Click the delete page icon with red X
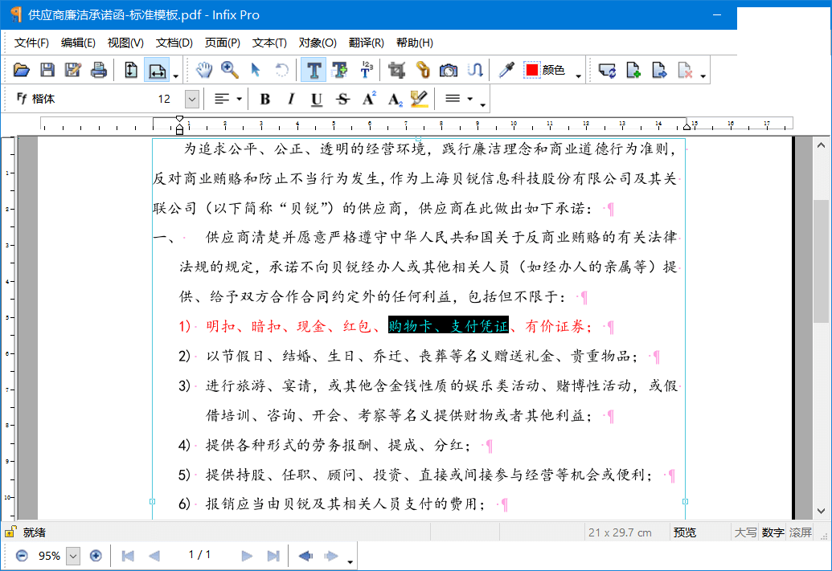This screenshot has width=832, height=571. coord(685,70)
